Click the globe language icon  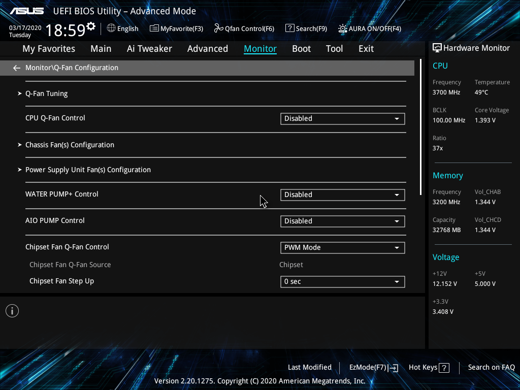(111, 28)
